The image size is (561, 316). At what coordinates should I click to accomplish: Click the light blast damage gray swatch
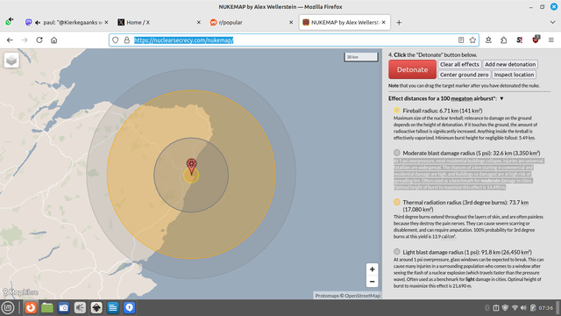coord(397,252)
